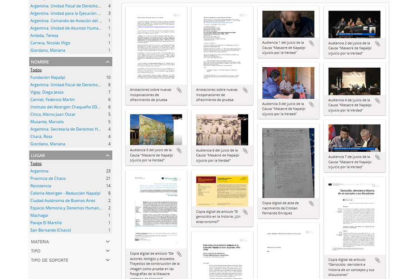Click paperclip icon on Audiencia 6 card
Image resolution: width=418 pixels, height=279 pixels.
(245, 150)
